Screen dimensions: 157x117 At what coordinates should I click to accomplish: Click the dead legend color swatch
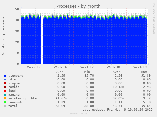5,91
